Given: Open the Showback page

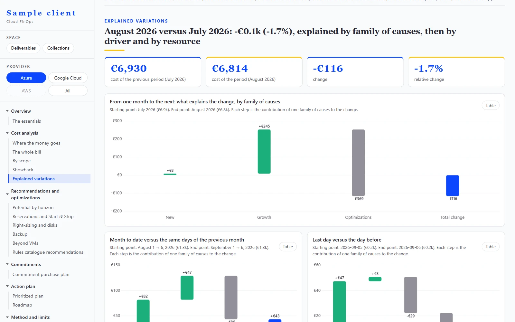Looking at the screenshot, I should (x=23, y=170).
